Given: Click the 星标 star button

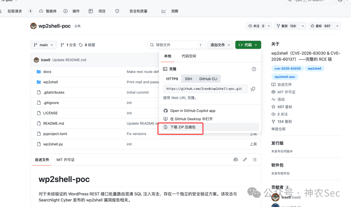Looking at the screenshot, I should (x=321, y=26).
